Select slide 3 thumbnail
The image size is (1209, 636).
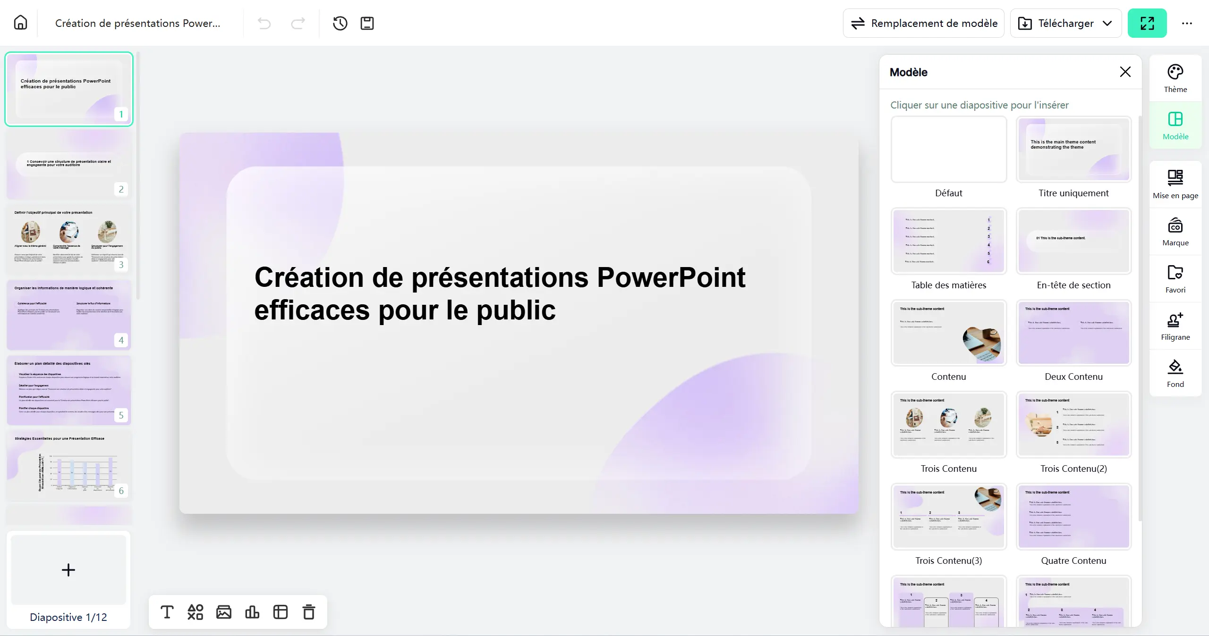point(69,239)
